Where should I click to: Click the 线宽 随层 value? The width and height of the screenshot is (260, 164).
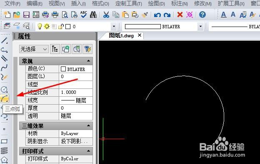coord(76,100)
